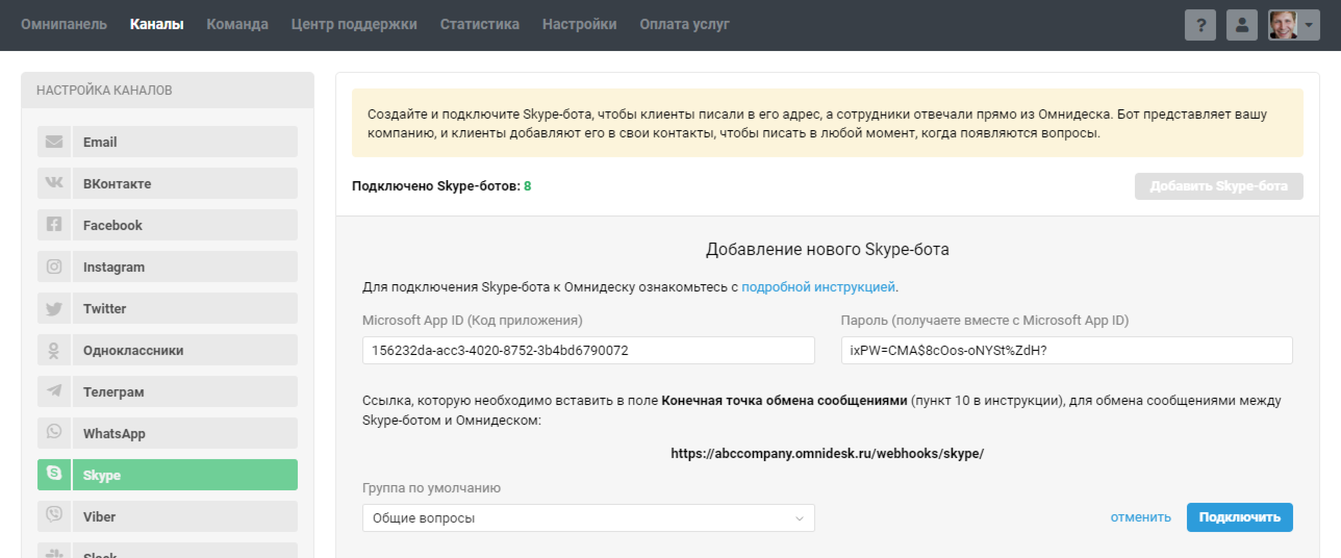Click the Telegram paper plane icon
Viewport: 1341px width, 558px height.
coord(54,391)
